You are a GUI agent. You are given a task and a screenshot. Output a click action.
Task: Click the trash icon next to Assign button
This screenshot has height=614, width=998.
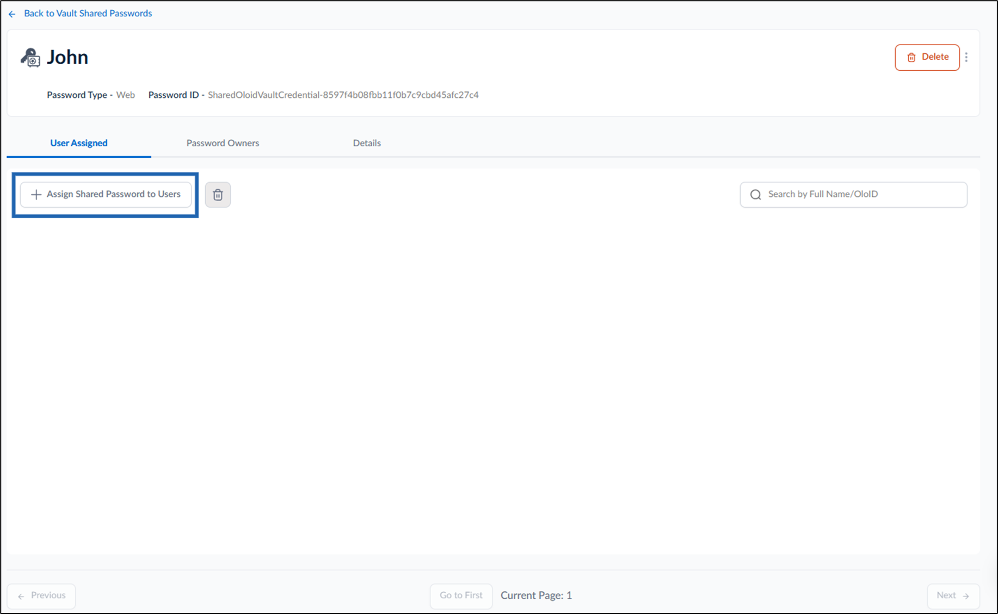[x=218, y=195]
